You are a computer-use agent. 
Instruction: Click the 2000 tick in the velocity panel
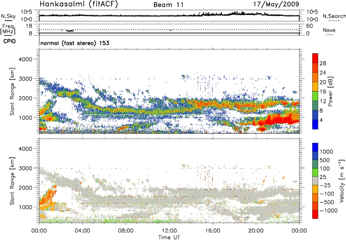pos(25,188)
